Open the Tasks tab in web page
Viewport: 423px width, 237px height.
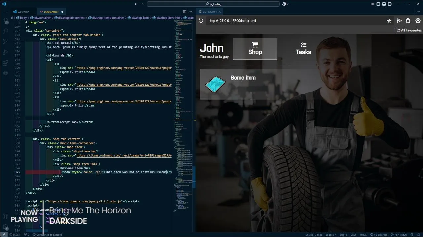pyautogui.click(x=303, y=49)
